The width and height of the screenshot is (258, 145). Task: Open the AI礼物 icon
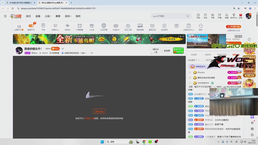[92, 27]
